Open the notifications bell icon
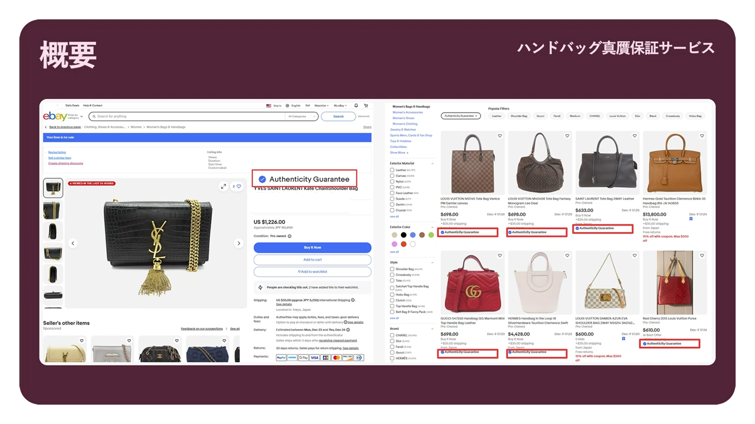 (x=356, y=106)
